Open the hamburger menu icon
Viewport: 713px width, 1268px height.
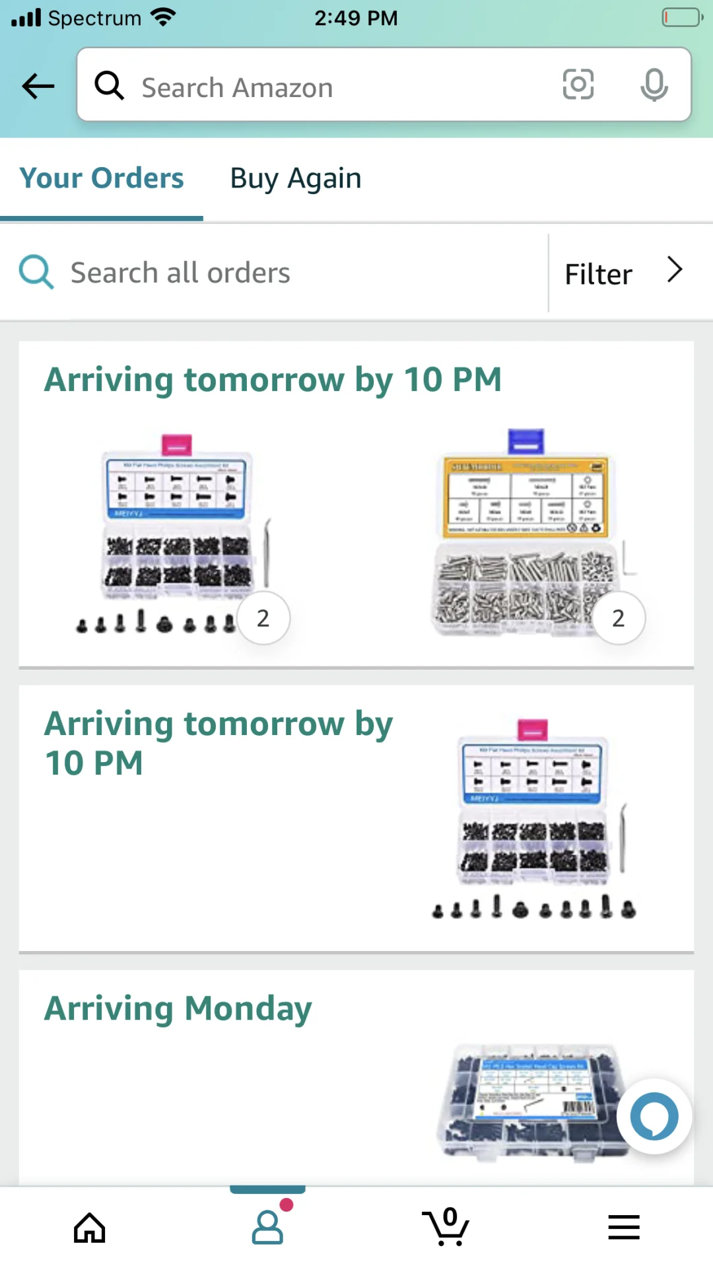(624, 1228)
